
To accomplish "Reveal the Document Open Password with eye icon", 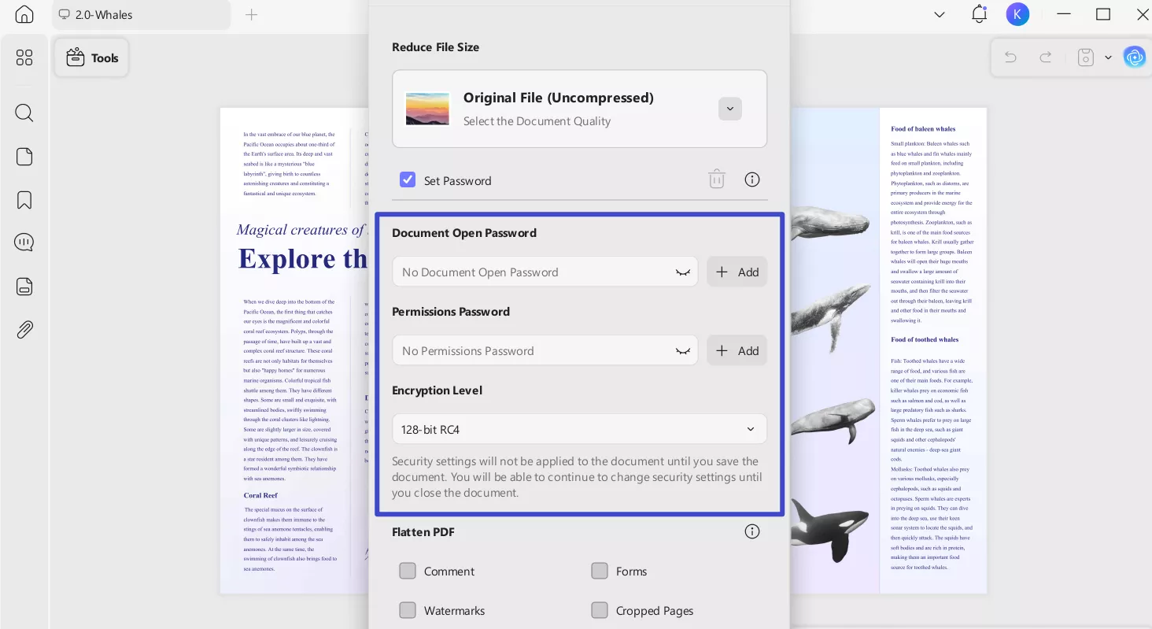I will (682, 272).
